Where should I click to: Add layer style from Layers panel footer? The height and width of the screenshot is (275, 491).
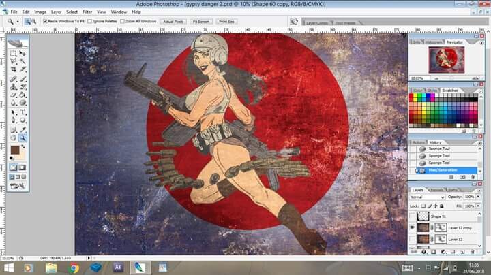coord(423,252)
